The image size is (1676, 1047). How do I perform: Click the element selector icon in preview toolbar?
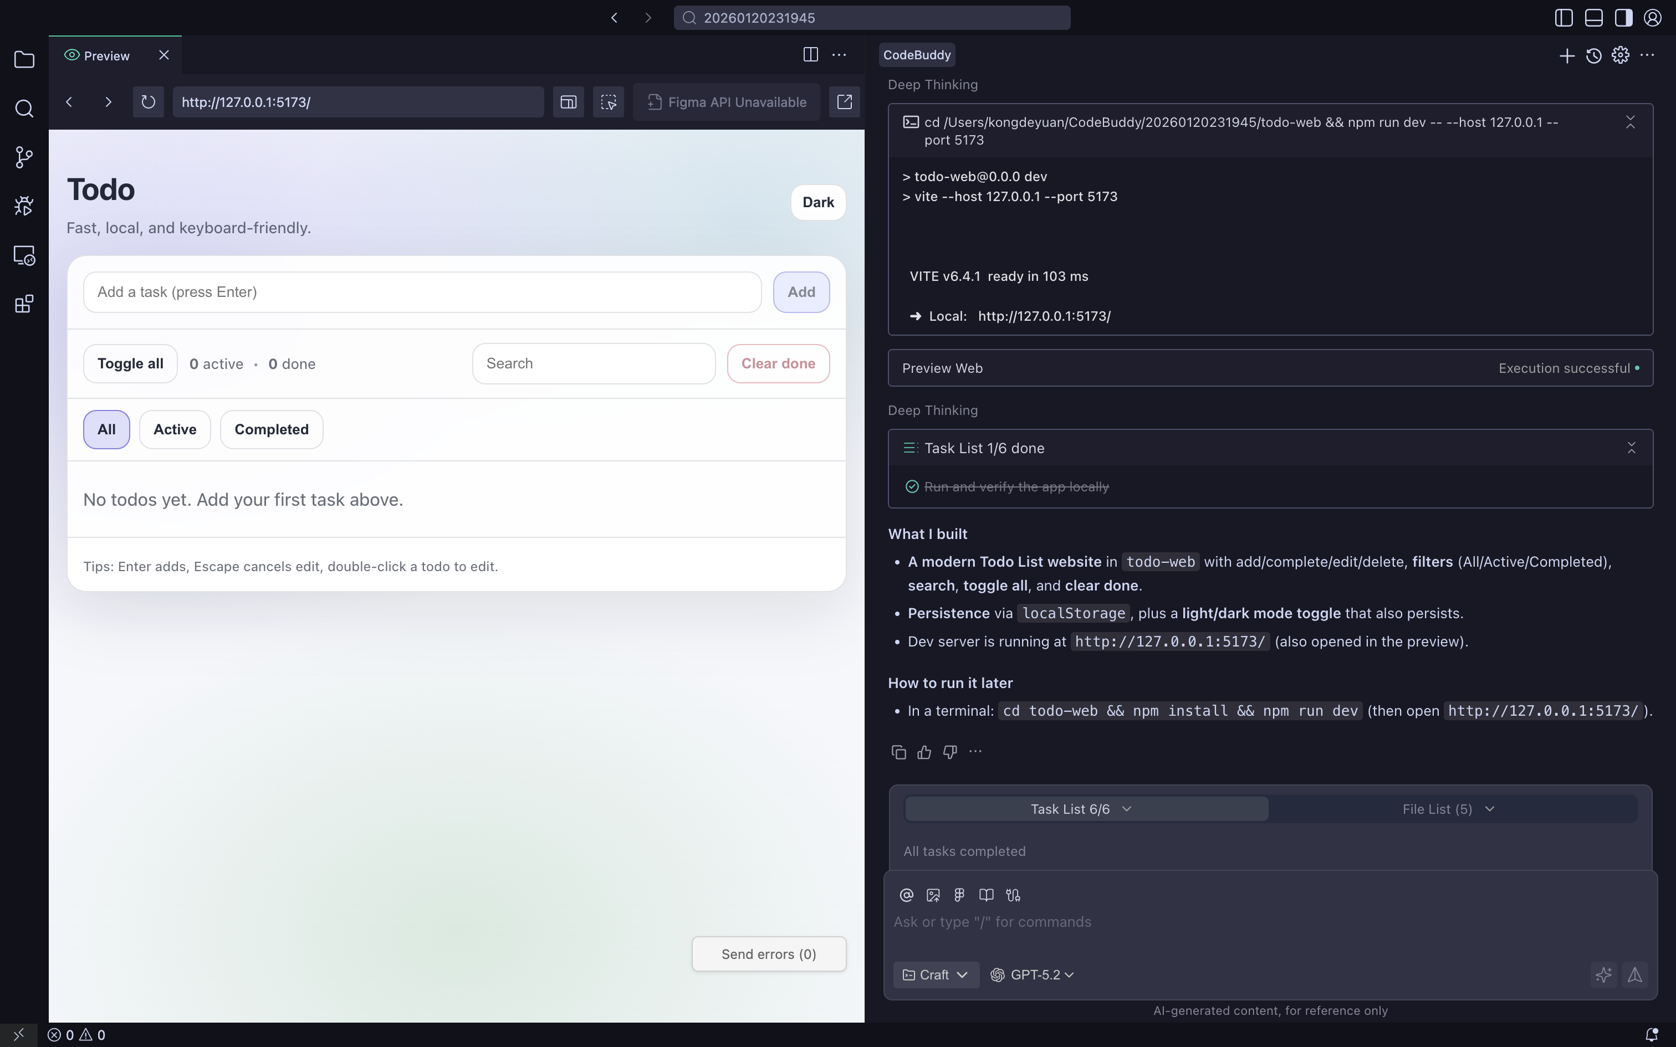[x=608, y=102]
